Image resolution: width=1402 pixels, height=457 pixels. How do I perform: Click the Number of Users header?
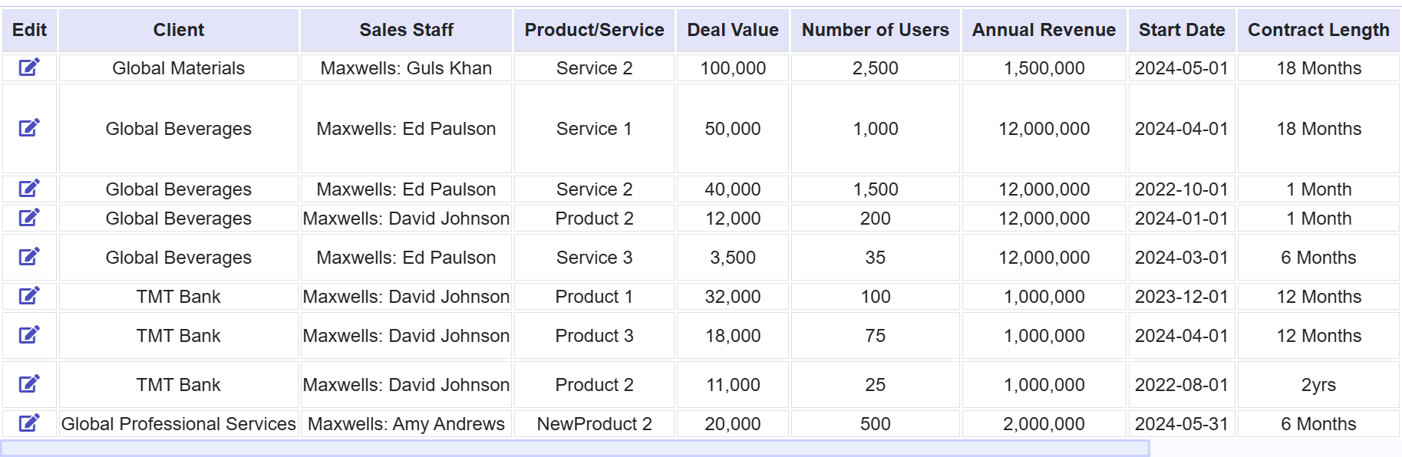point(875,30)
